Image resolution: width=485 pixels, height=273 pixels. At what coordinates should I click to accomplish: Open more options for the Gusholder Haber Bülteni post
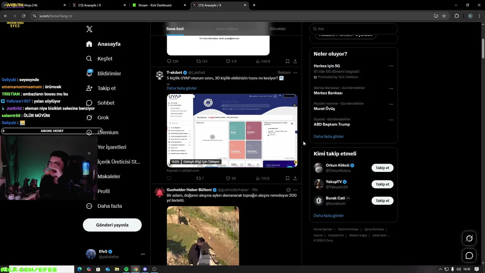pyautogui.click(x=295, y=190)
